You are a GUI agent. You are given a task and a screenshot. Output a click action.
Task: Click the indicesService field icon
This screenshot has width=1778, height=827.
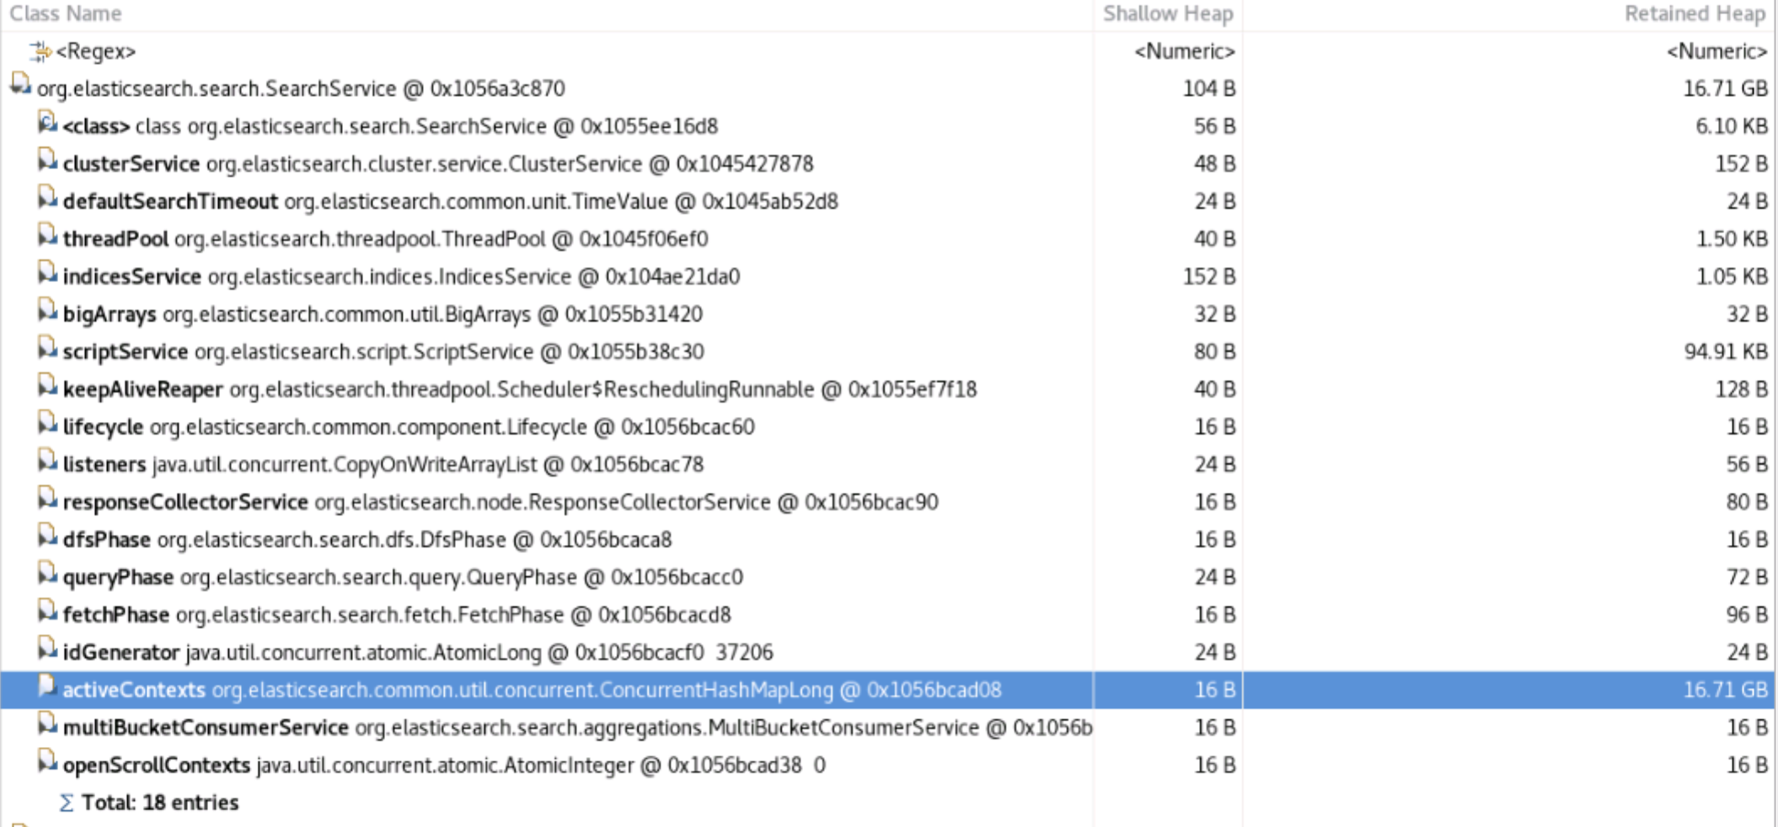click(47, 273)
